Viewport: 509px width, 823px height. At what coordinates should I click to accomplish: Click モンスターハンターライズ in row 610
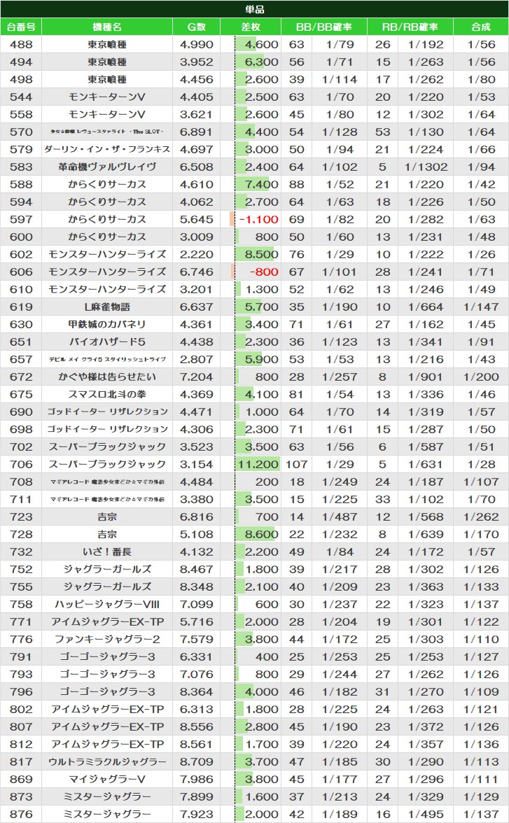point(107,289)
